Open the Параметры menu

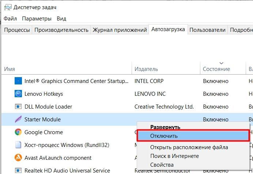coord(37,19)
